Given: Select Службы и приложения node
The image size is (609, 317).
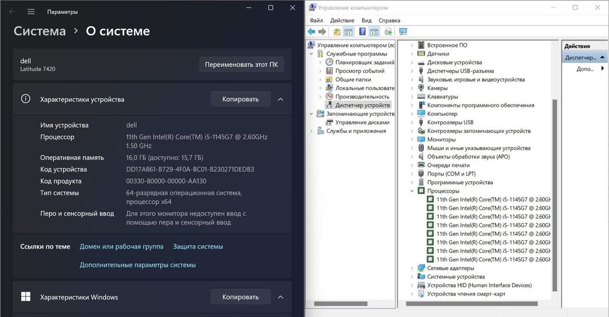Looking at the screenshot, I should 356,130.
